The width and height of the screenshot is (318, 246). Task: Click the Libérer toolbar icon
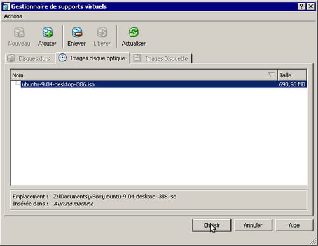(x=102, y=32)
